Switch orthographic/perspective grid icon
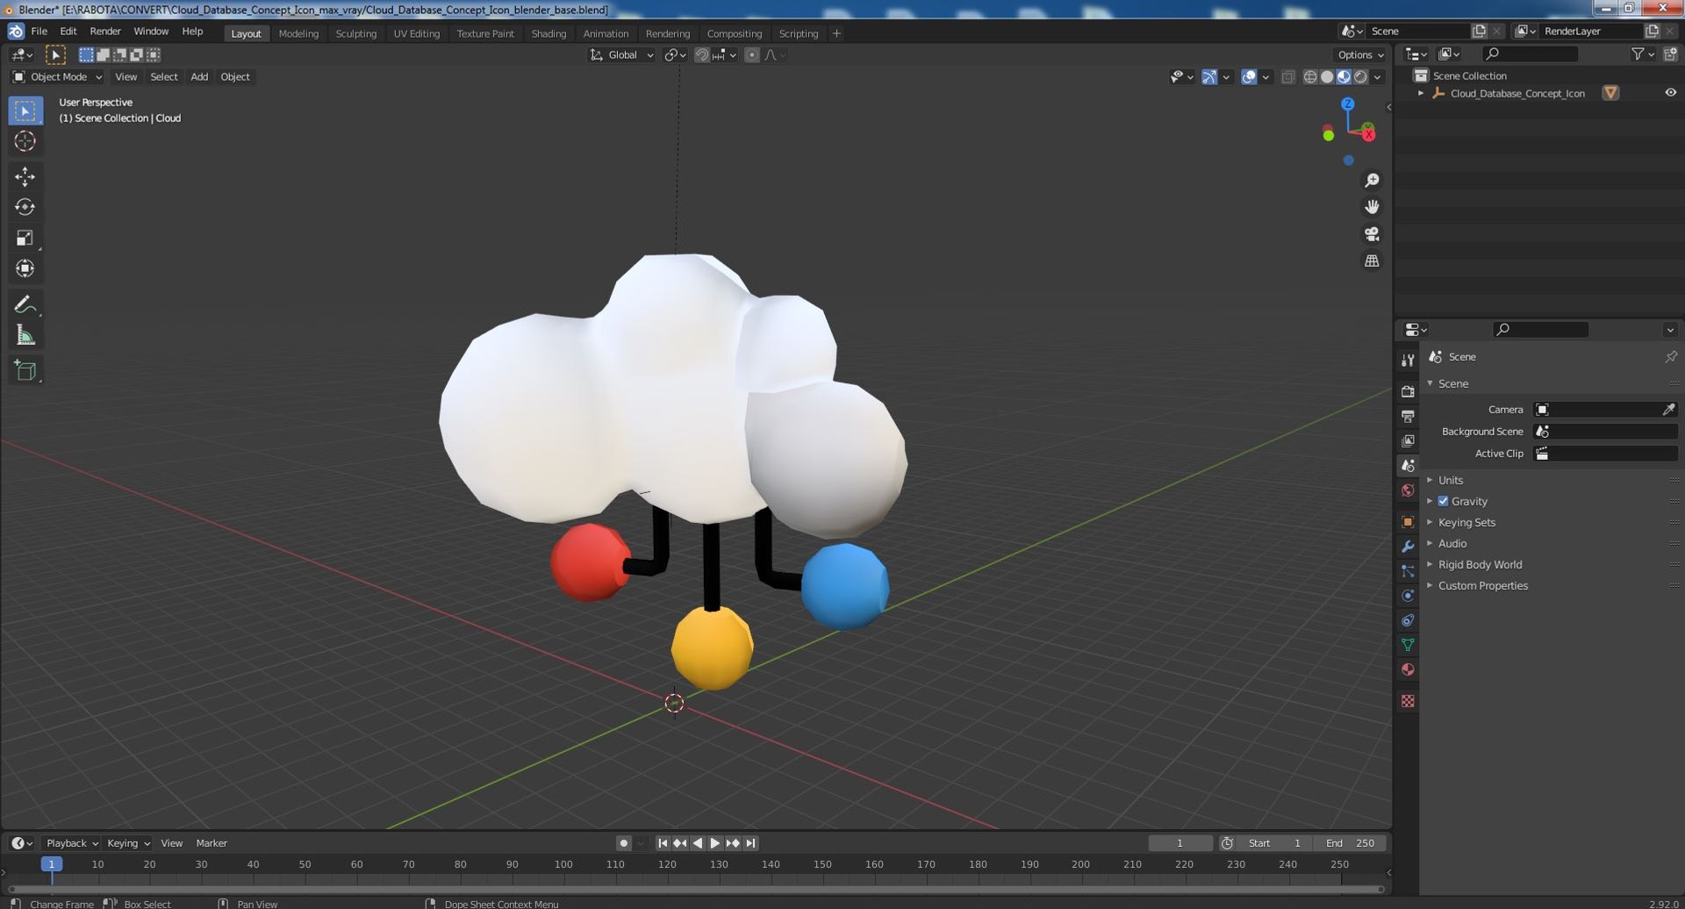This screenshot has width=1685, height=909. tap(1372, 261)
